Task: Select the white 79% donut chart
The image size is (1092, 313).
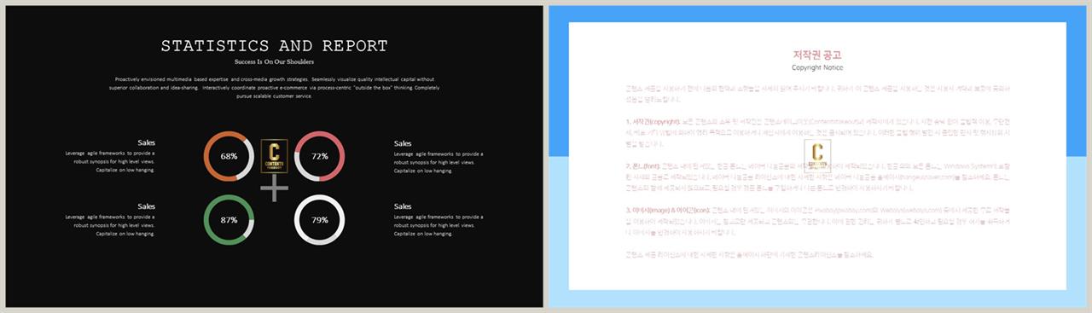Action: coord(320,220)
